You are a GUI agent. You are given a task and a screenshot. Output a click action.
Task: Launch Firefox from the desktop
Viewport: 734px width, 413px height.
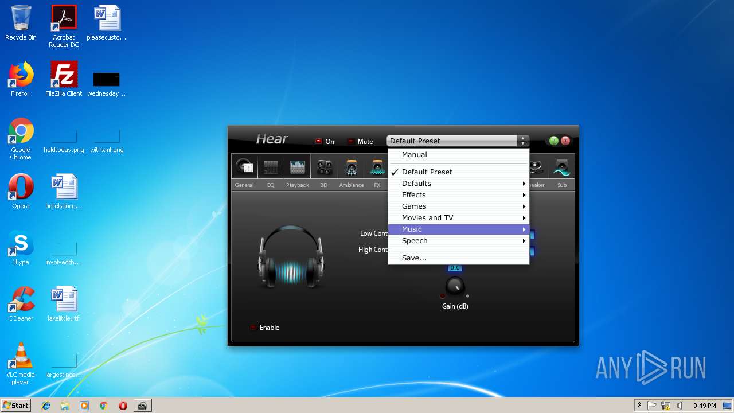(x=21, y=79)
